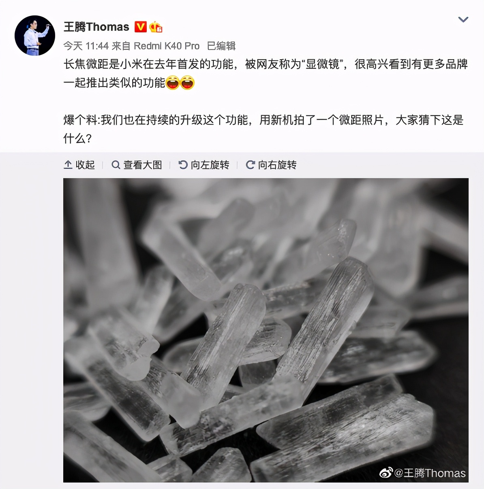The width and height of the screenshot is (484, 489).
Task: Click the orange V verification badge
Action: pyautogui.click(x=140, y=27)
